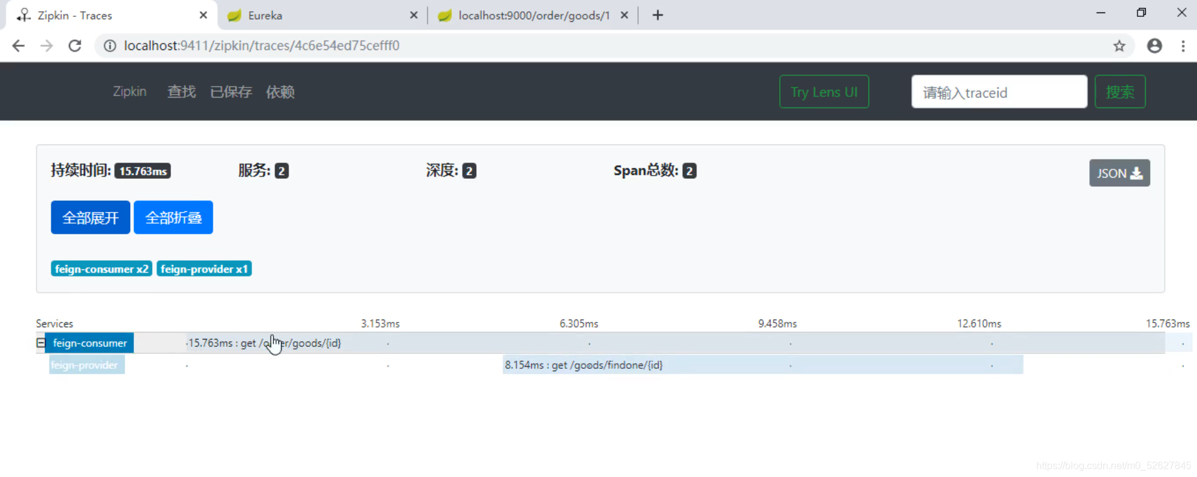Click the browser forward arrow

[47, 46]
